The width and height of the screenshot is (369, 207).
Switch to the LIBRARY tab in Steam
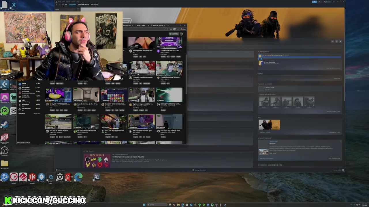click(73, 5)
